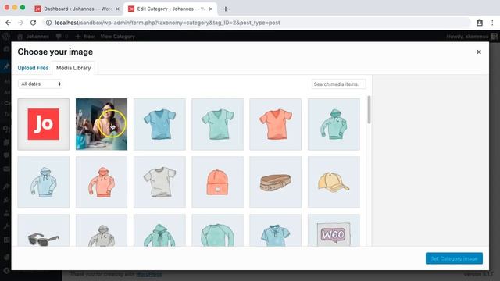Focus the Search media items field
The image size is (500, 281).
pos(338,84)
